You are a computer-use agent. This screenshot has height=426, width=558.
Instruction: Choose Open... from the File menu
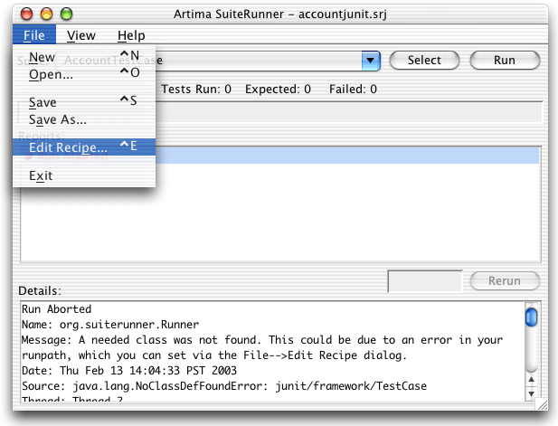point(84,74)
